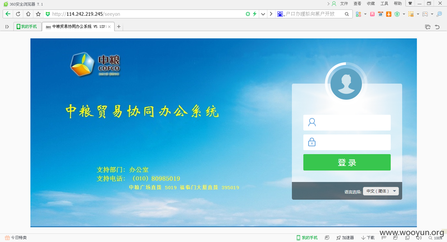The width and height of the screenshot is (447, 242).
Task: Click the green compatibility mode swirl icon
Action: coord(248,14)
